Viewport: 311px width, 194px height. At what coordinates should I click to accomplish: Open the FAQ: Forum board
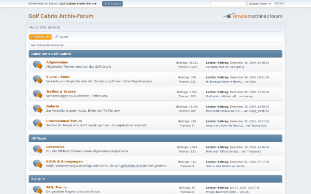tap(56, 187)
